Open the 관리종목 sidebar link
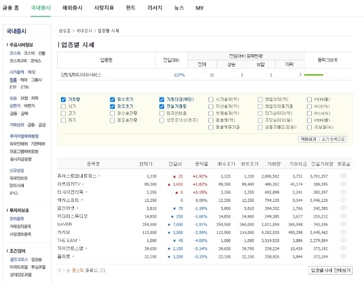 pyautogui.click(x=17, y=219)
